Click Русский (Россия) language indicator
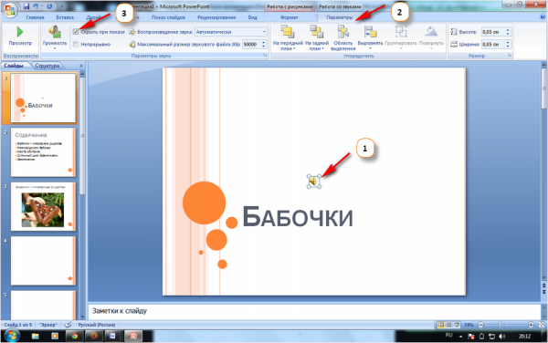Screen dimensions: 548x343 pos(97,325)
